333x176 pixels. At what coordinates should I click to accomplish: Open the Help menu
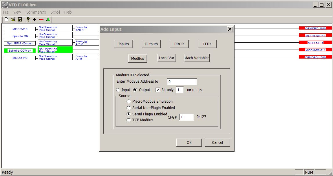coord(68,12)
